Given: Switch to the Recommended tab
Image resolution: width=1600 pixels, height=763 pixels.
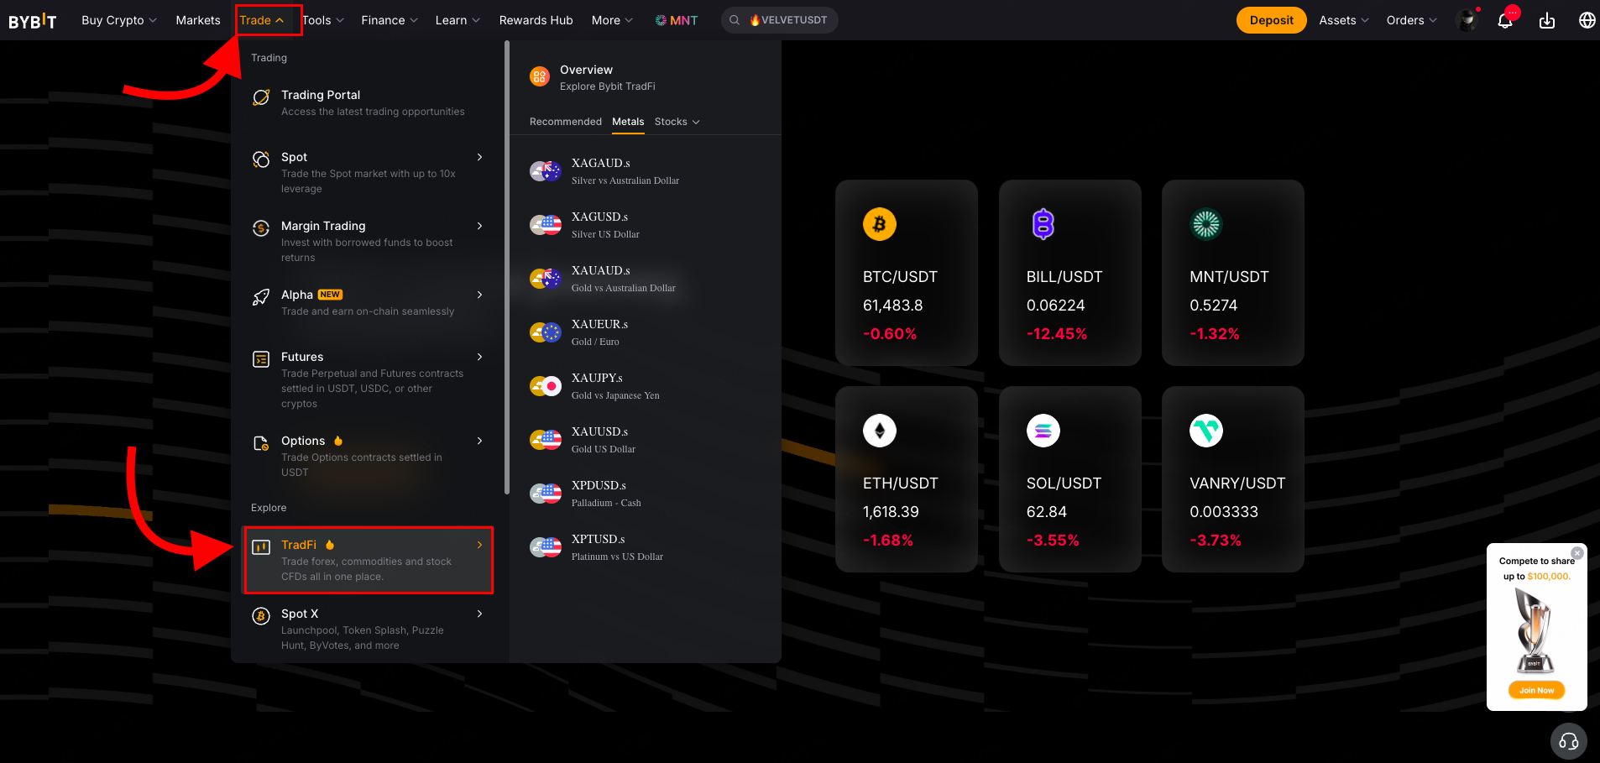Looking at the screenshot, I should pos(566,122).
